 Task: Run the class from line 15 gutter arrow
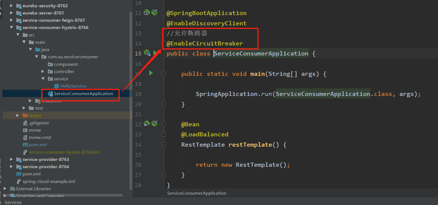tap(155, 53)
